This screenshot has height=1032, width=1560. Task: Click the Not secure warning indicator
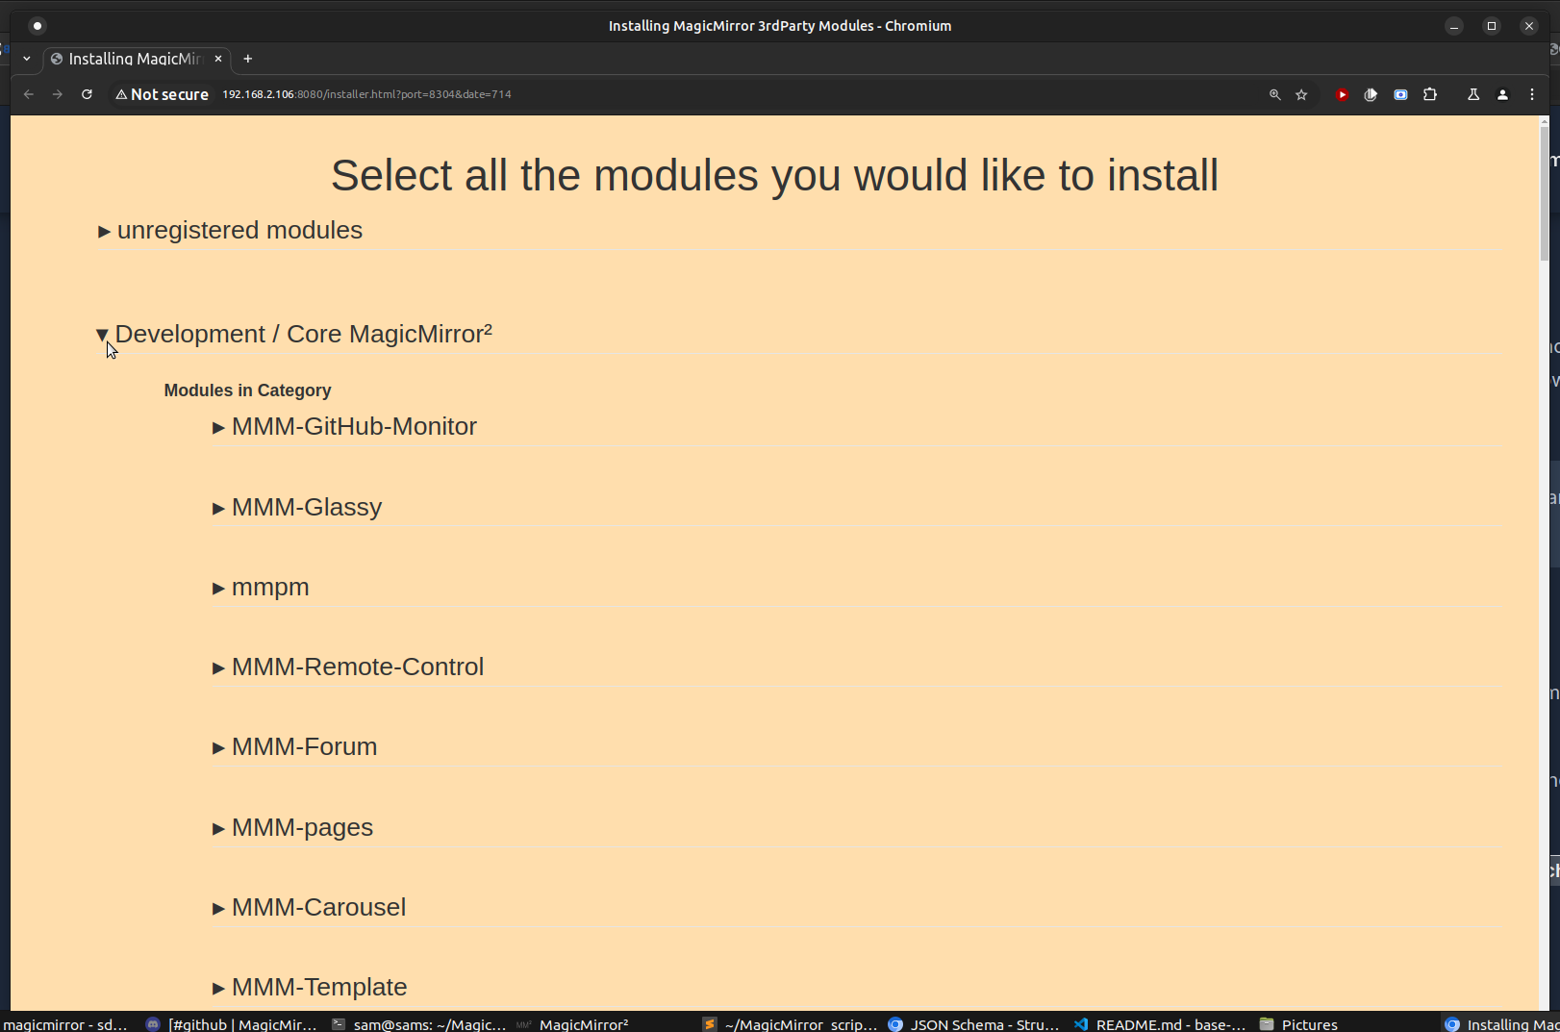click(x=162, y=94)
